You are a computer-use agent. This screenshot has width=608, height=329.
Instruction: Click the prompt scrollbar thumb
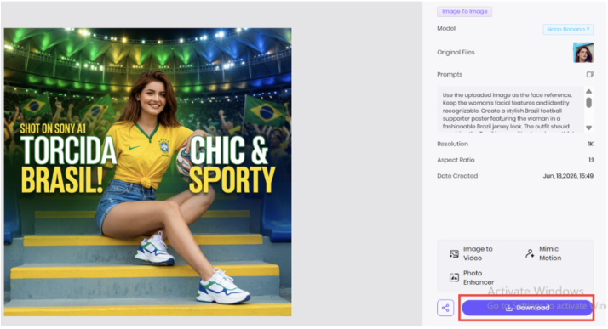[x=588, y=103]
